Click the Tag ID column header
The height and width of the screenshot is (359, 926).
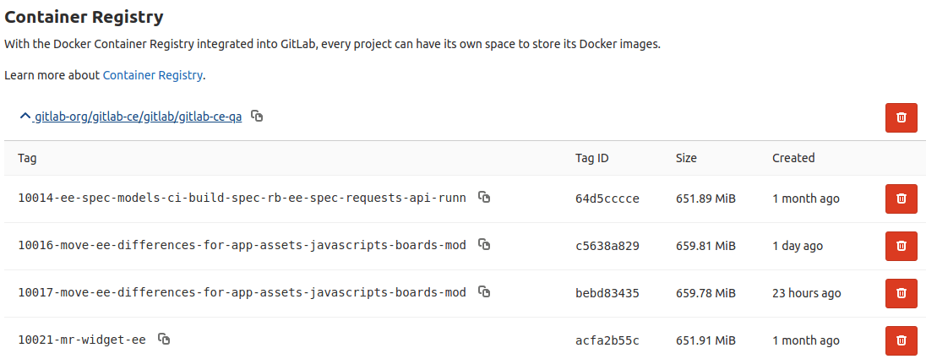tap(591, 158)
